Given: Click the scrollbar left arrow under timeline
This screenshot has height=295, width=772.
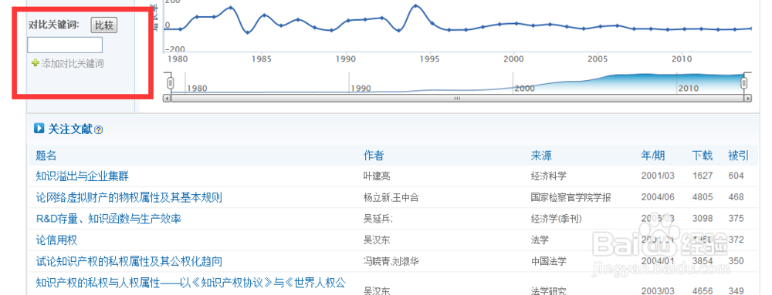Looking at the screenshot, I should click(167, 98).
